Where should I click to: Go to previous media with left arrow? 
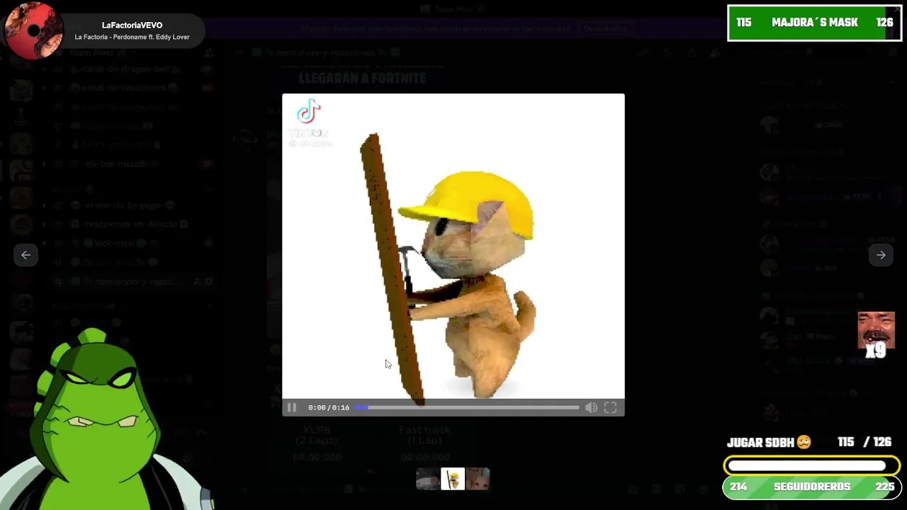coord(26,255)
